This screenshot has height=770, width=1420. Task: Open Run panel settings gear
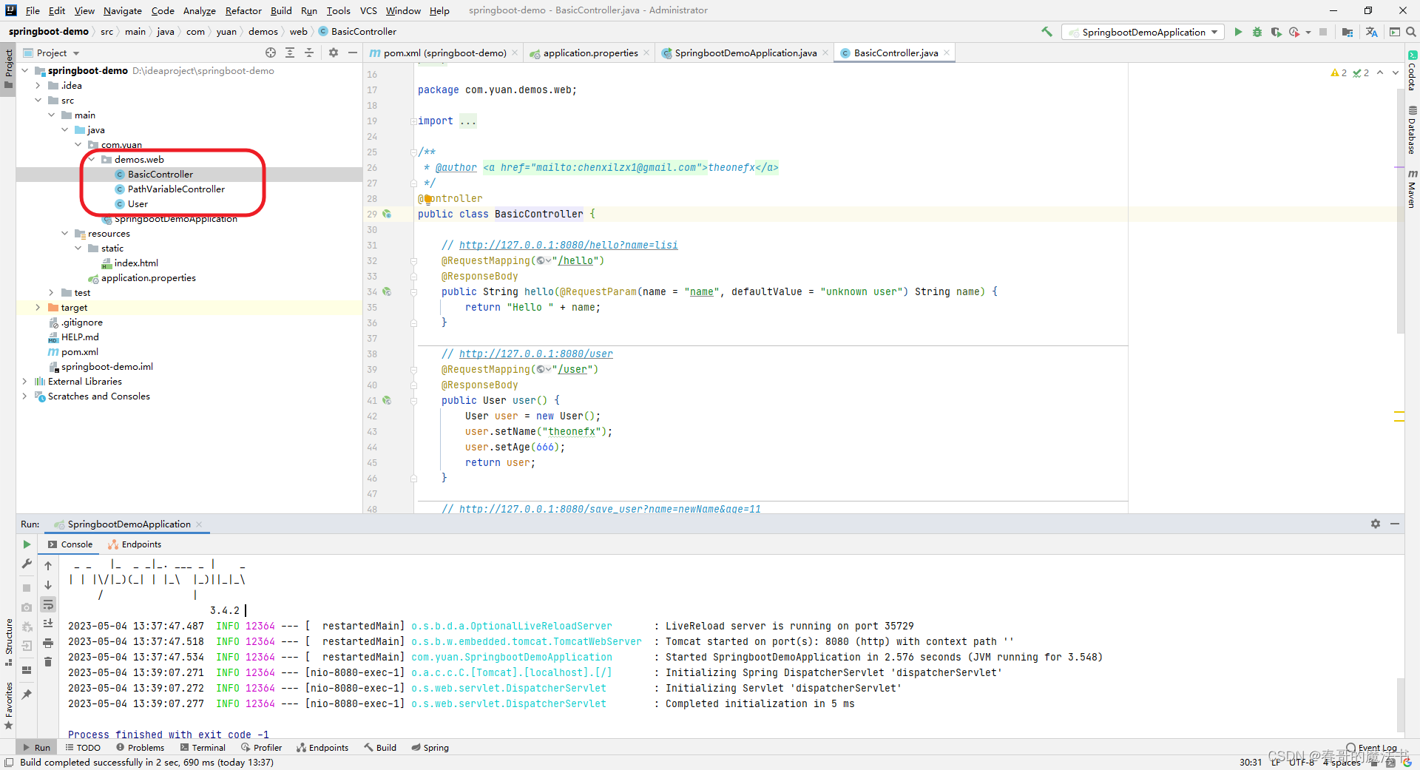click(1376, 524)
